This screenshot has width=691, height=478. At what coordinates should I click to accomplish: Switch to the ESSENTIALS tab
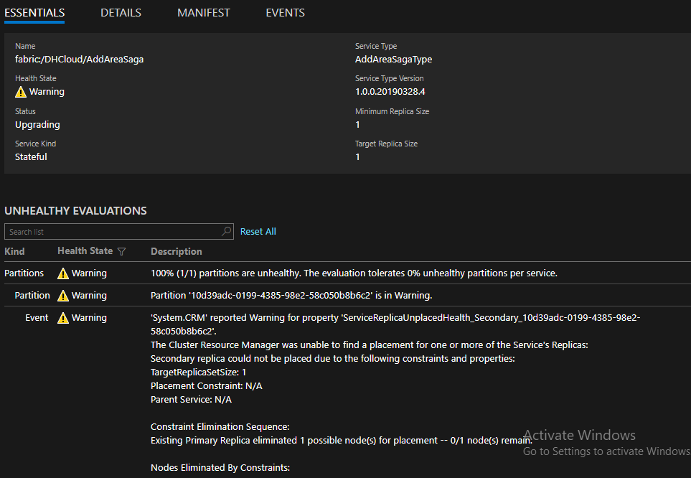[x=34, y=13]
